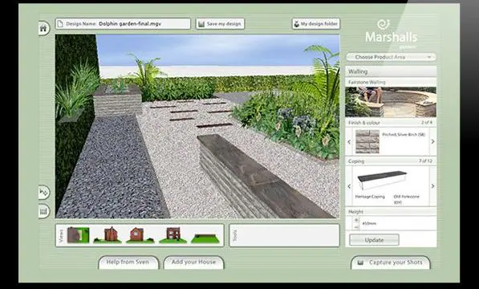479x289 pixels.
Task: Advance to next Coping style
Action: tap(433, 186)
